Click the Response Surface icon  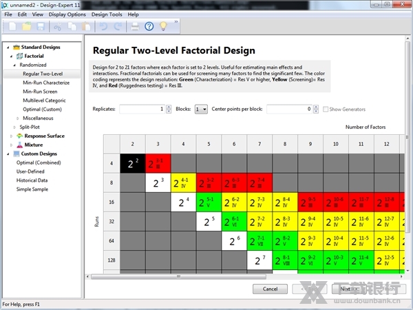(x=19, y=136)
